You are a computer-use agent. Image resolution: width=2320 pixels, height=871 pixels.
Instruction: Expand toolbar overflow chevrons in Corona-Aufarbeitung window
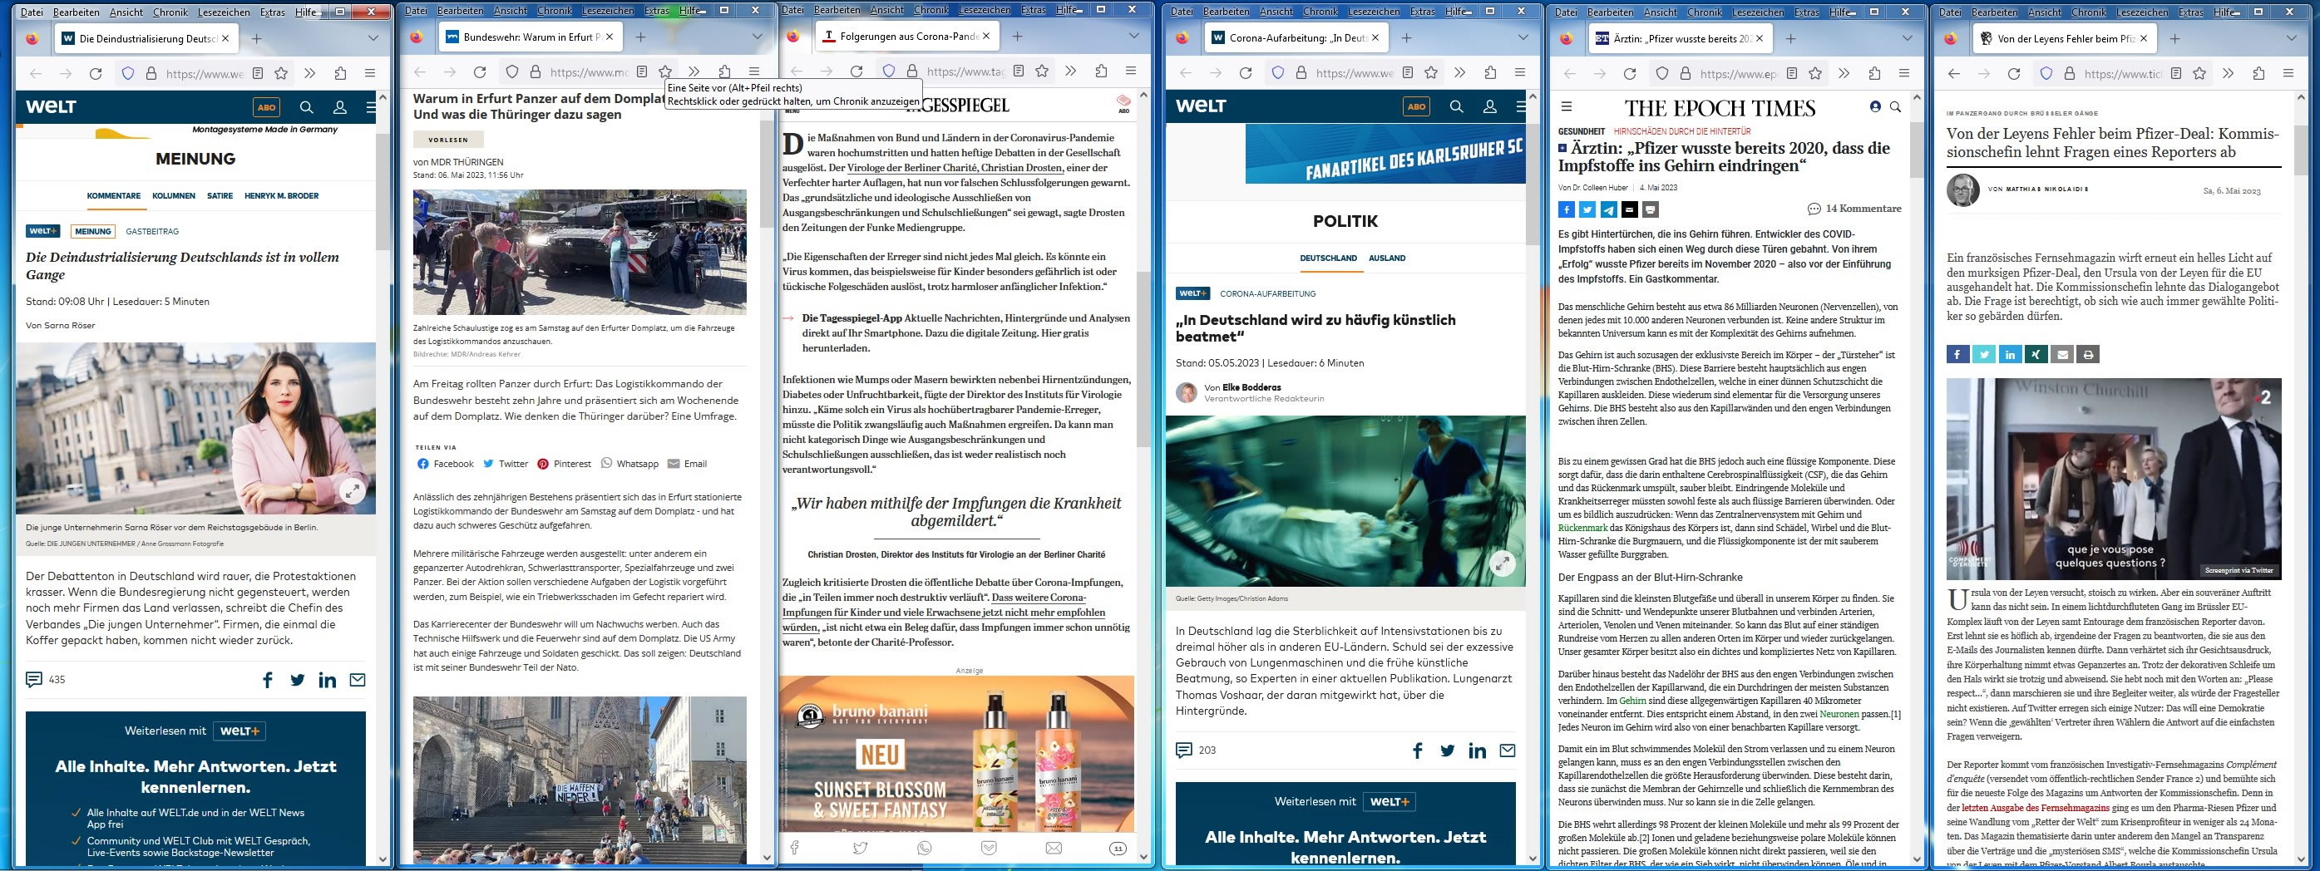(1460, 74)
